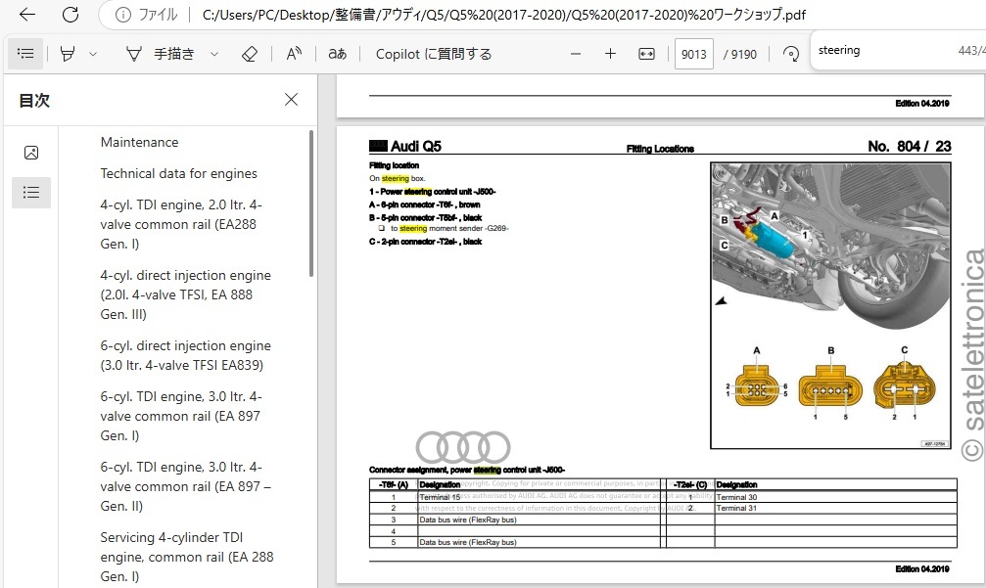Click the fit to width button
This screenshot has width=986, height=588.
[646, 54]
